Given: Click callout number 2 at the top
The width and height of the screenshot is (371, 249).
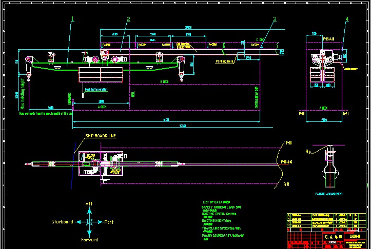Looking at the screenshot, I should pos(128,19).
